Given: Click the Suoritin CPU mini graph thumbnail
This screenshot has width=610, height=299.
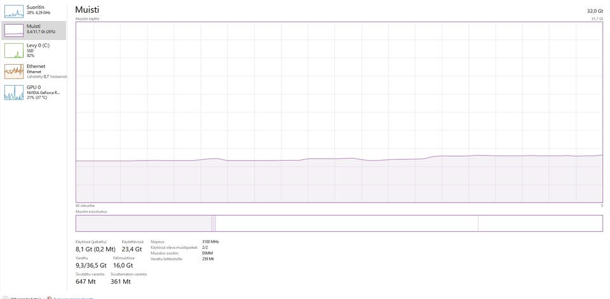Looking at the screenshot, I should 14,11.
